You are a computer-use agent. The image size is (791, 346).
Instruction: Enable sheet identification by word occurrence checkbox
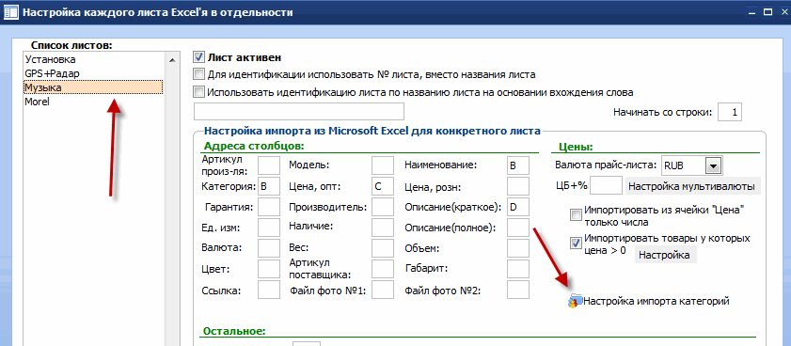coord(198,92)
